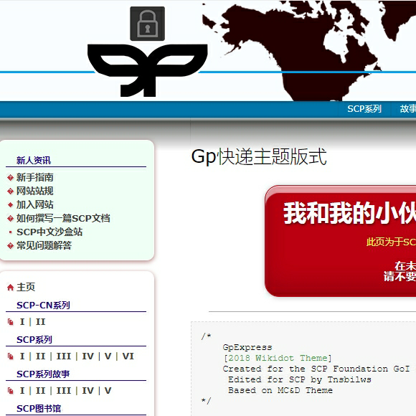Click the red 我和我的小伙 banner heading
Image resolution: width=416 pixels, height=416 pixels.
[x=349, y=213]
